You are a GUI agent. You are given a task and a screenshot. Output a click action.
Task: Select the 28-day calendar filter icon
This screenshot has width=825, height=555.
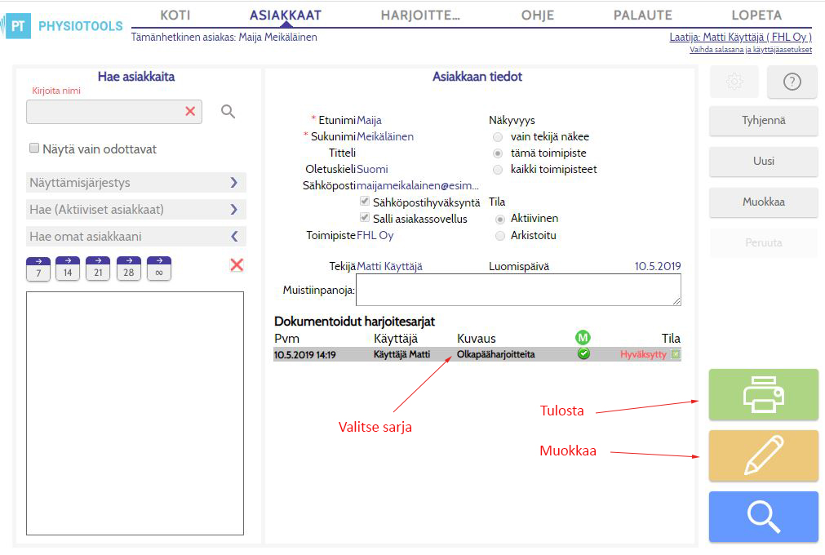click(129, 269)
